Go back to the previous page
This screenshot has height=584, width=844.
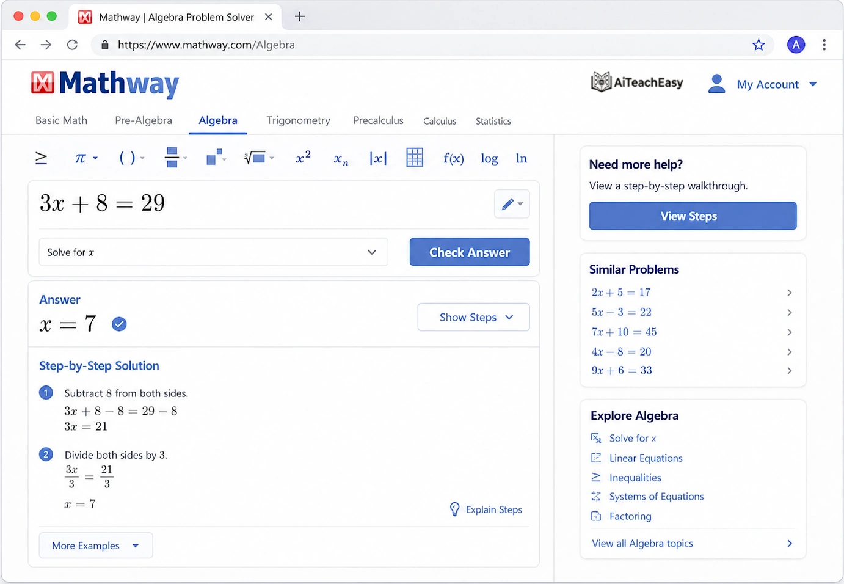[20, 45]
